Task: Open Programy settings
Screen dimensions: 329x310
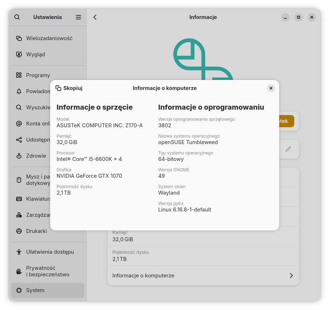Action: (x=48, y=75)
